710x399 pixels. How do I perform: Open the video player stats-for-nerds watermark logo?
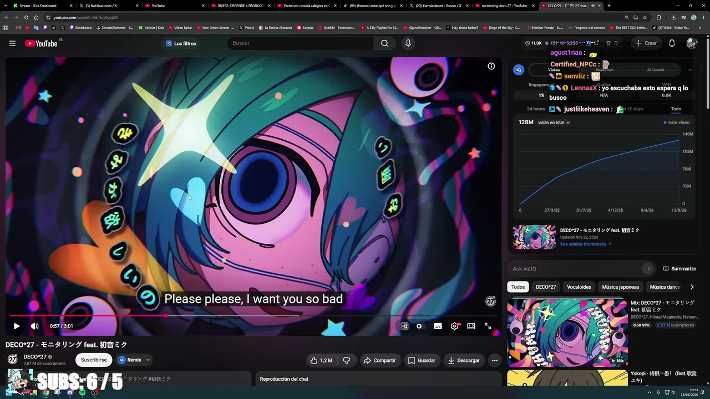tap(490, 301)
